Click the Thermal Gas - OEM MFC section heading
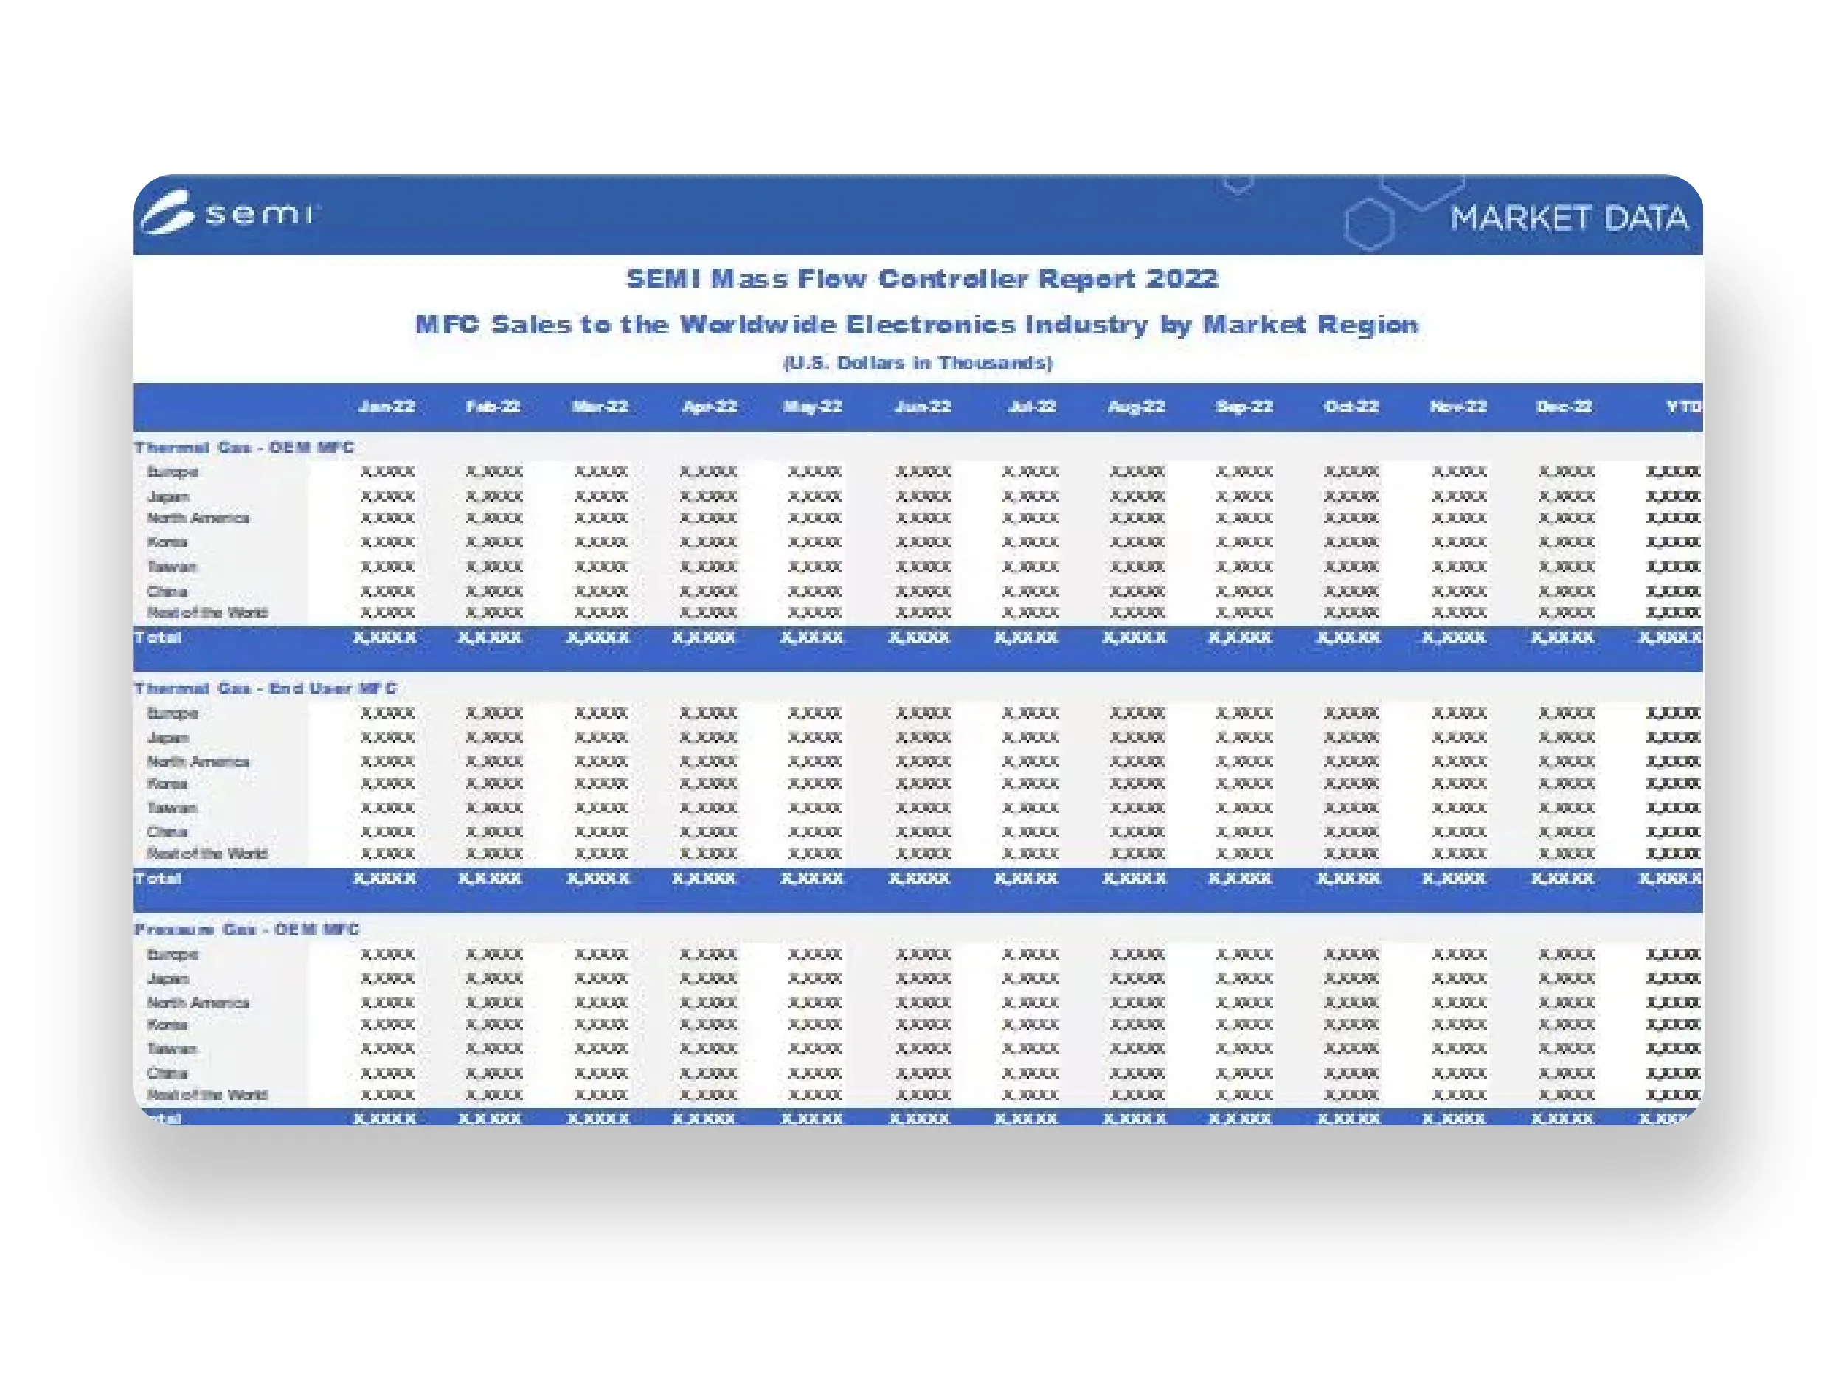Viewport: 1844px width, 1384px height. [244, 448]
